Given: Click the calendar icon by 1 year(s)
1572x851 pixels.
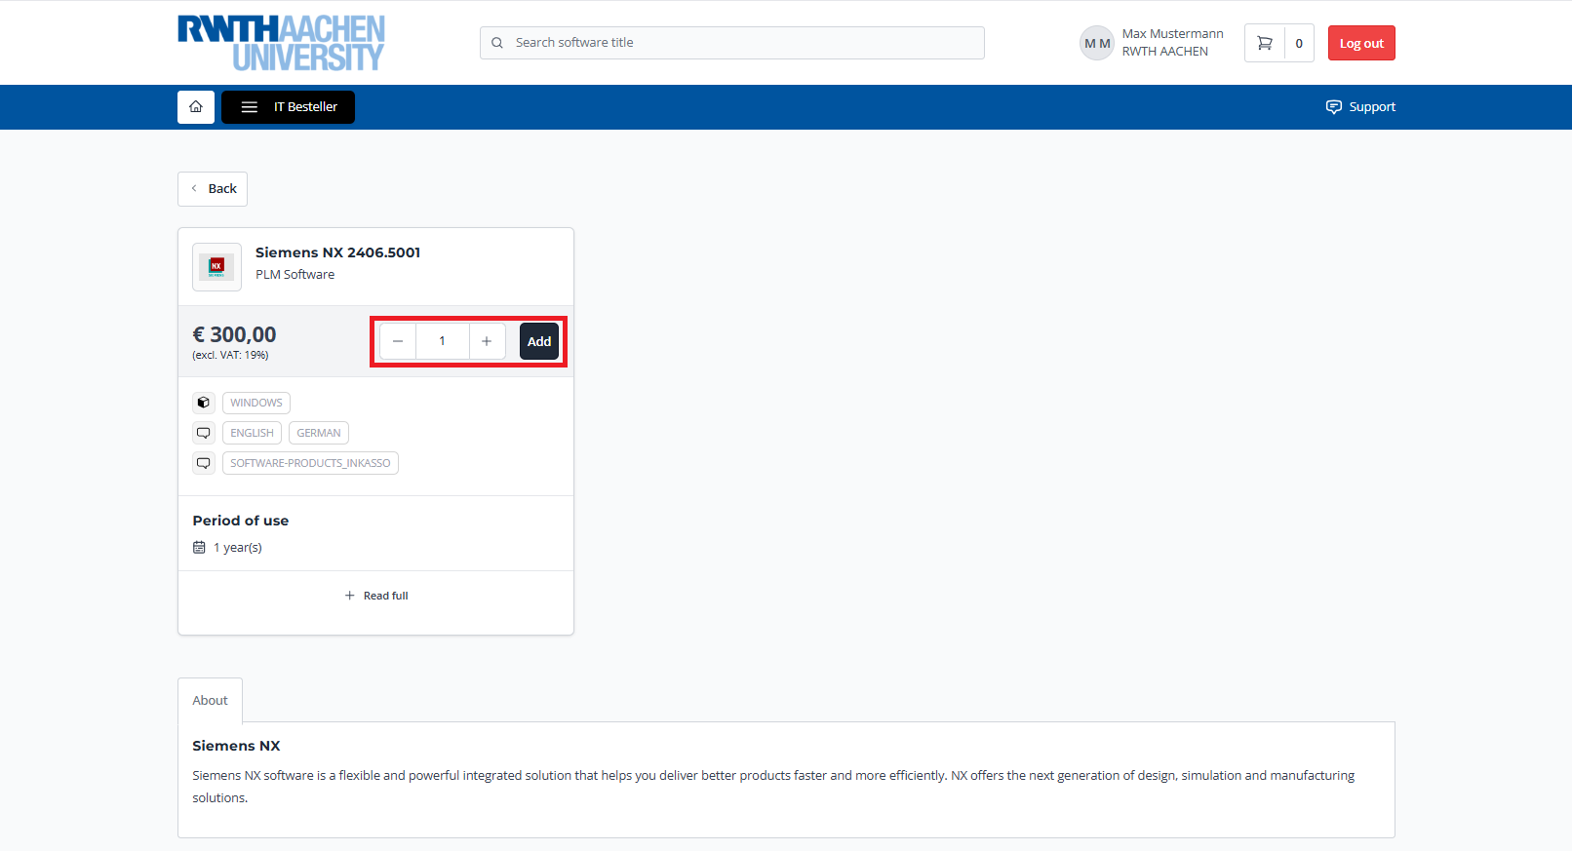Looking at the screenshot, I should pos(199,548).
